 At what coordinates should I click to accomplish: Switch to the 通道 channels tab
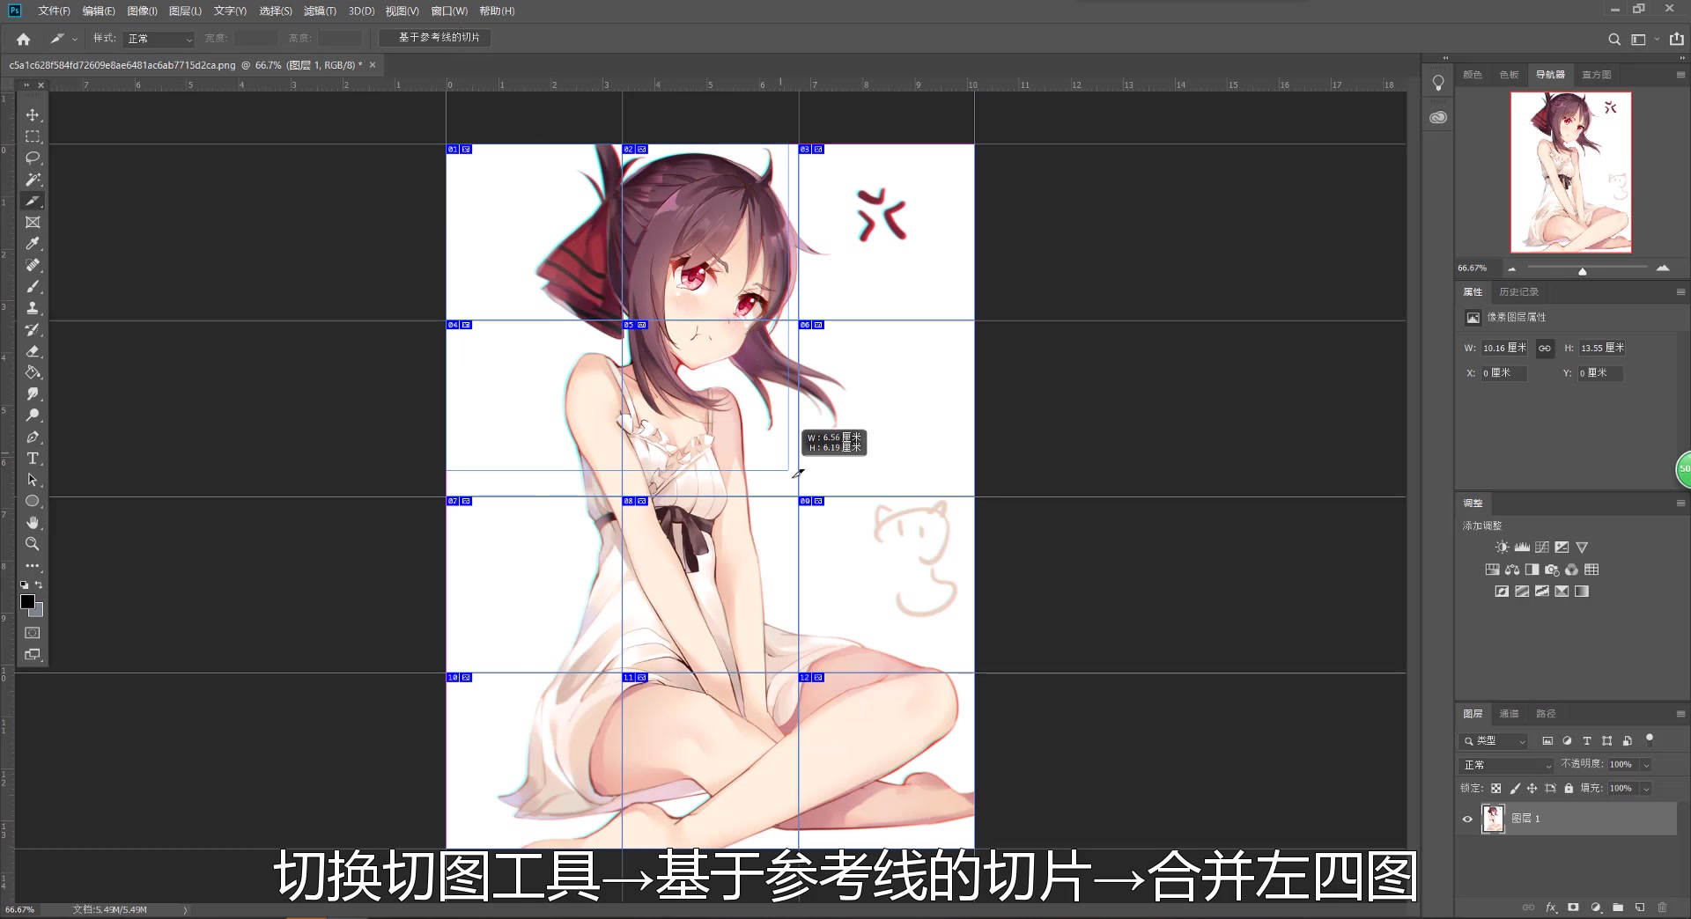click(1509, 714)
